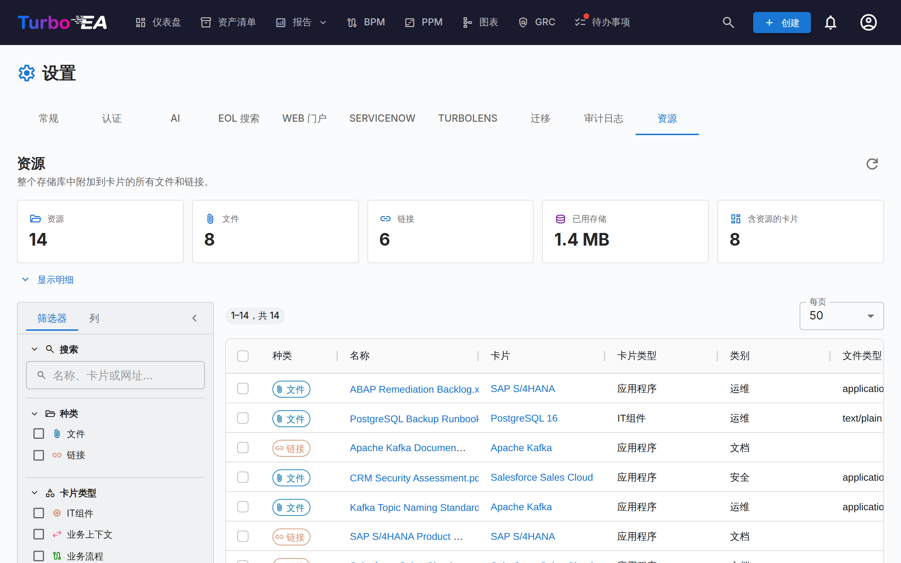Click the BPM flow icon in navbar
901x563 pixels.
(352, 22)
